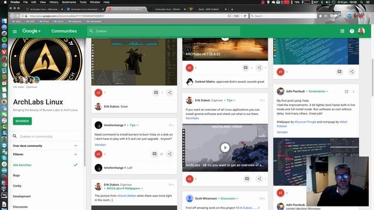374x210 pixels.
Task: Open comments on timeforchange 1's burners post
Action: tap(154, 154)
